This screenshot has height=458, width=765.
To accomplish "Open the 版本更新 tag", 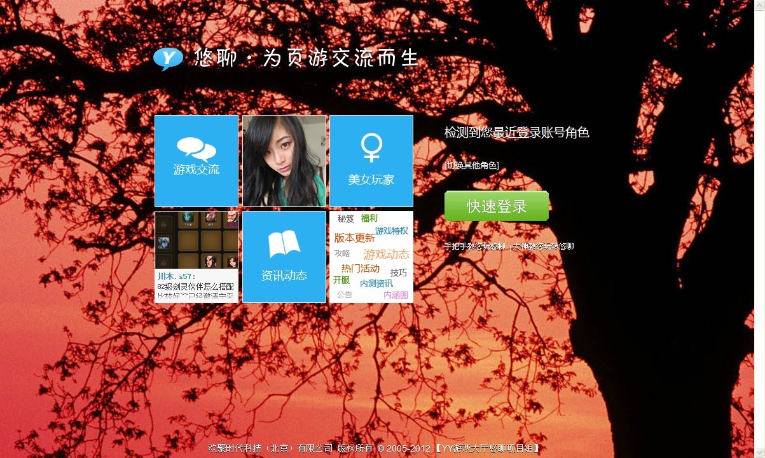I will 355,238.
